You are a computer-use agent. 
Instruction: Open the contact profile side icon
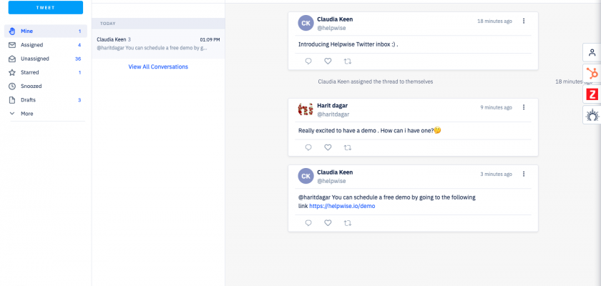coord(592,52)
